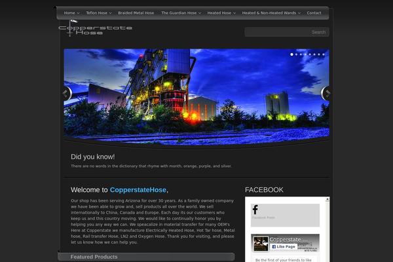This screenshot has width=393, height=262.
Task: Click the Facebook page profile thumbnail
Action: 261,244
